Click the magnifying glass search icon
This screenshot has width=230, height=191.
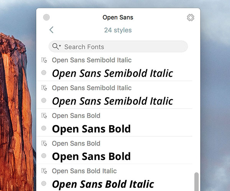55,46
